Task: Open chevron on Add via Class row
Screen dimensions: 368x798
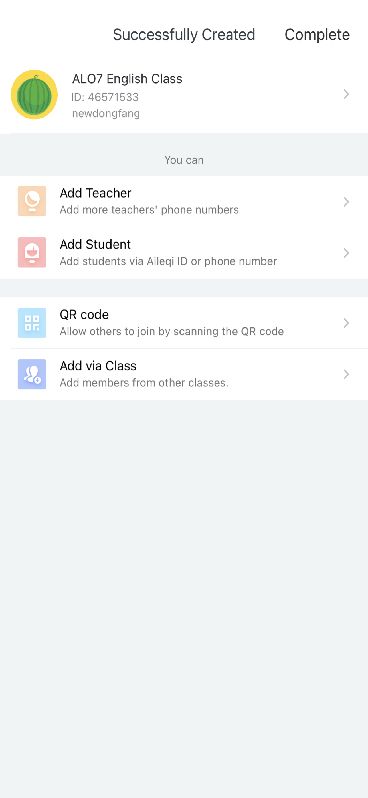Action: 346,374
